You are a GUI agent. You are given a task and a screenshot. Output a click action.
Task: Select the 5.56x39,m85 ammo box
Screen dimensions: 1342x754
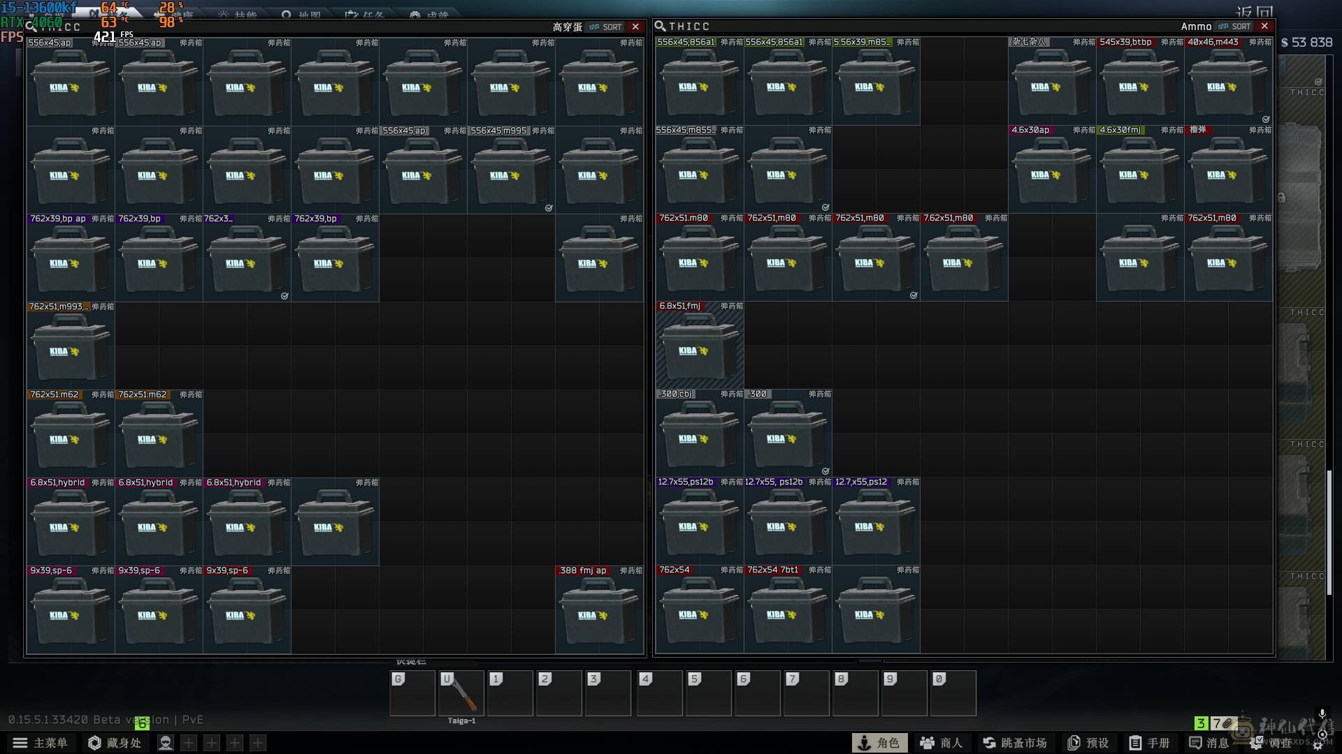[876, 81]
